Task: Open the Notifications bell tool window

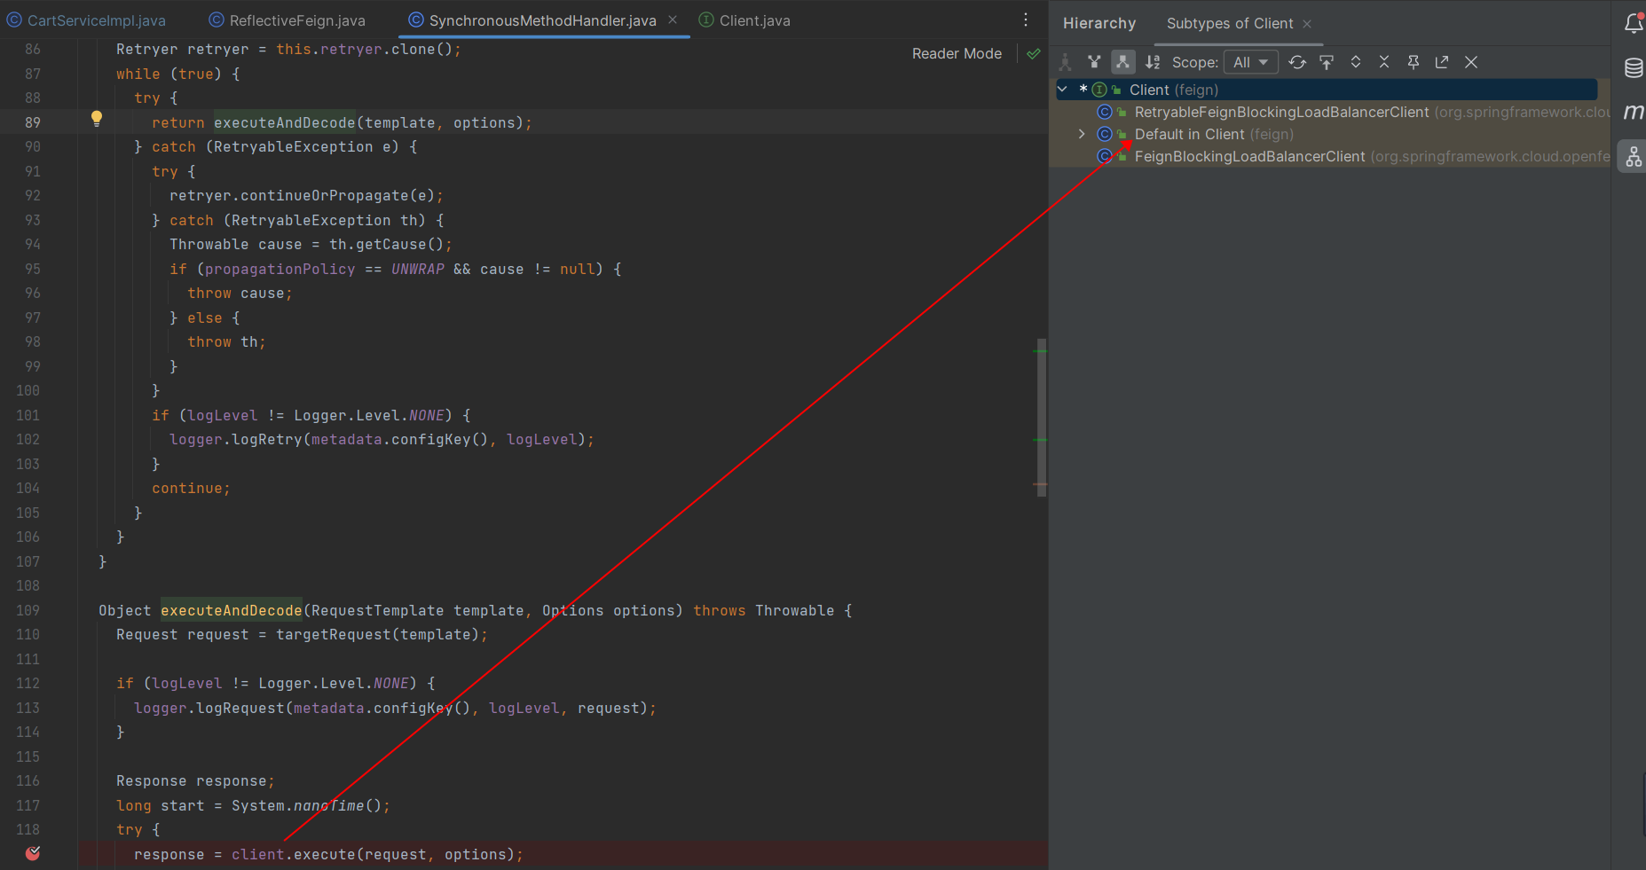Action: [1633, 24]
